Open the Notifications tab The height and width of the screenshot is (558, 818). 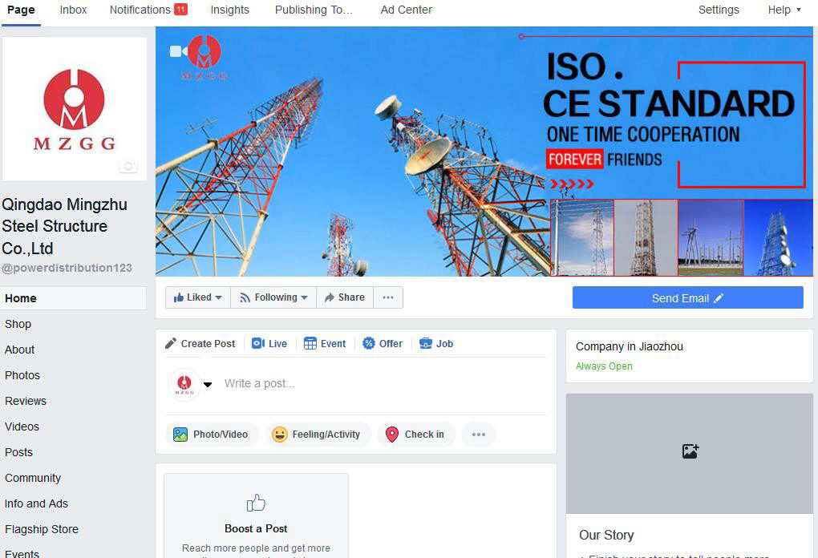(x=148, y=10)
